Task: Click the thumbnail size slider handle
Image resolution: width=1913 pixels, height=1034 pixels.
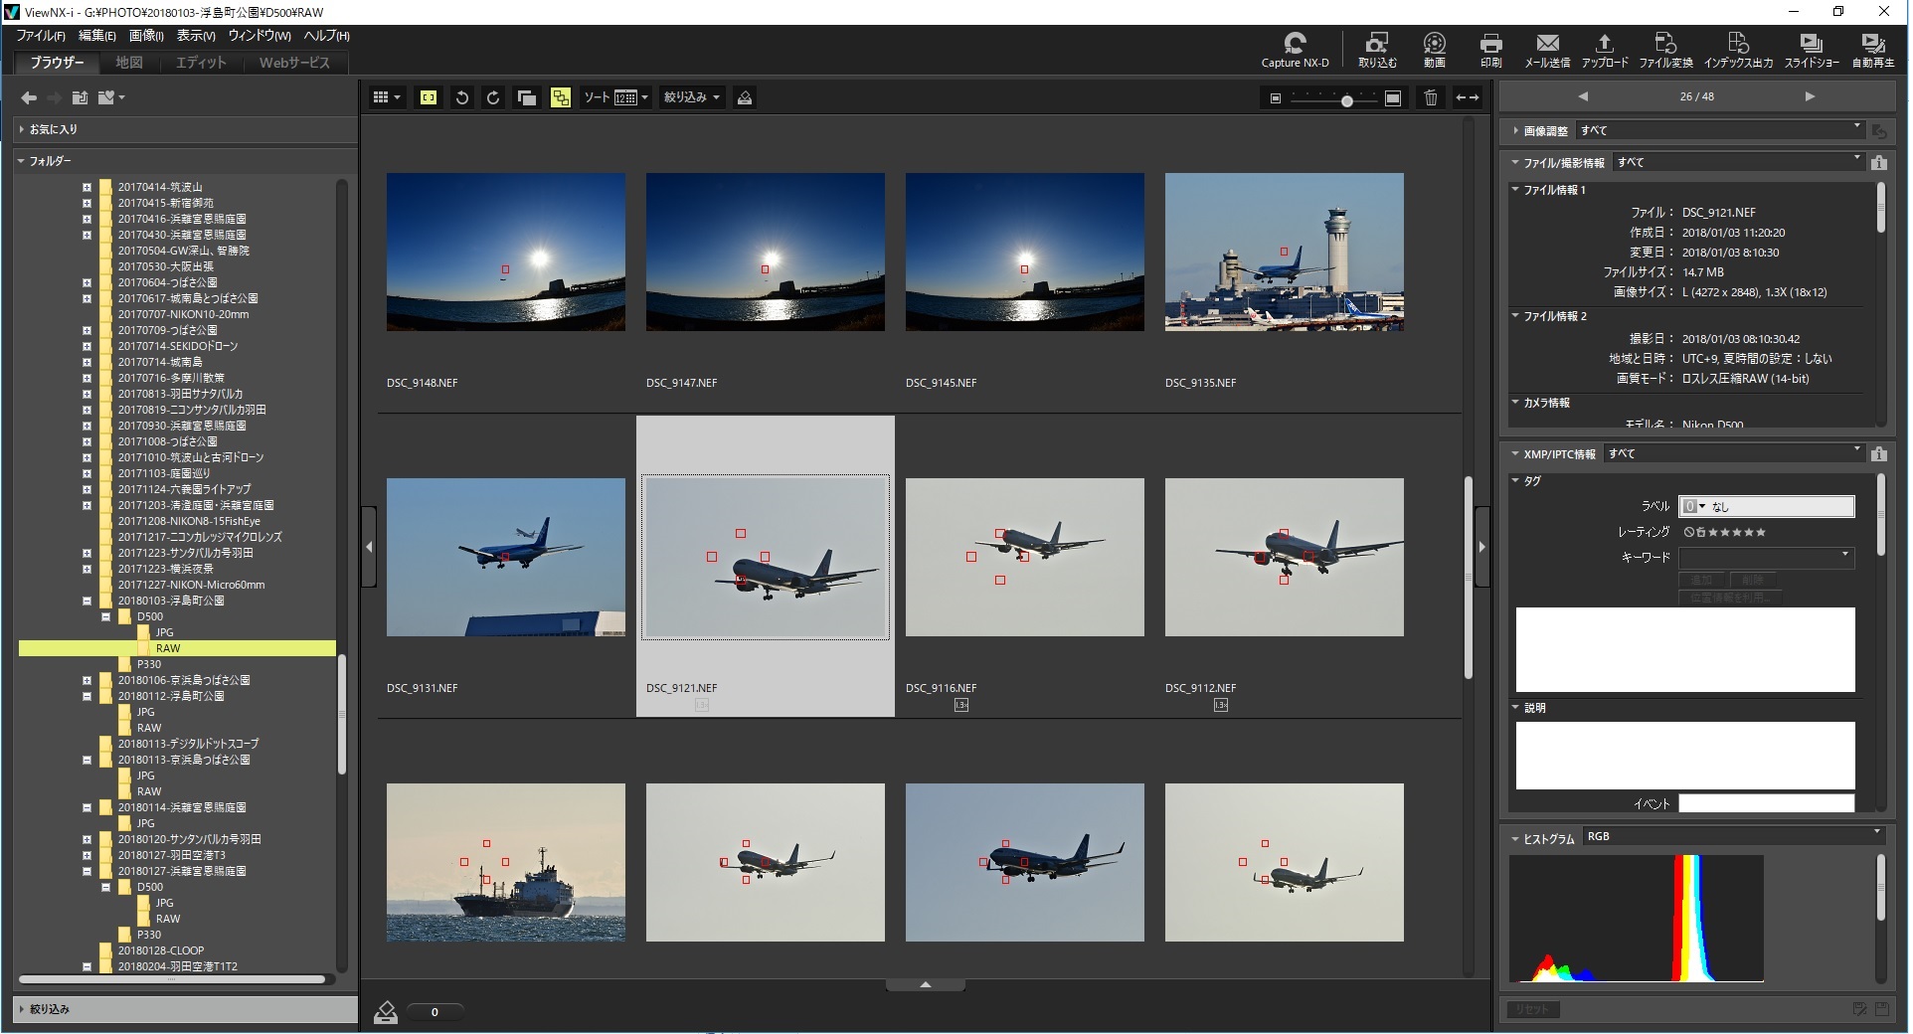Action: [1346, 100]
